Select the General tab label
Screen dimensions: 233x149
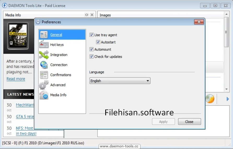(x=56, y=35)
